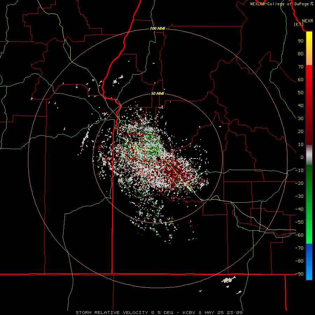315x315 pixels.
Task: Pick the gray zero-velocity segment of the color bar
Action: 309,155
